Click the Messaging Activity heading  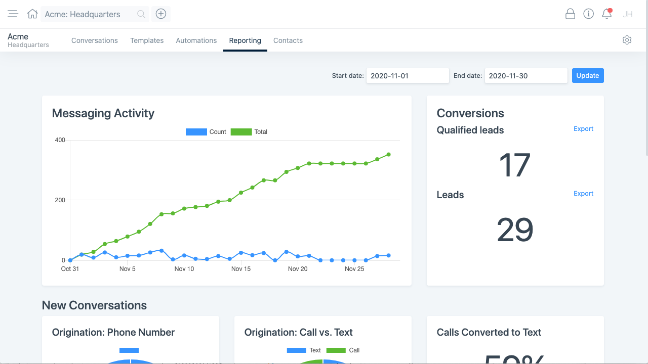coord(103,113)
